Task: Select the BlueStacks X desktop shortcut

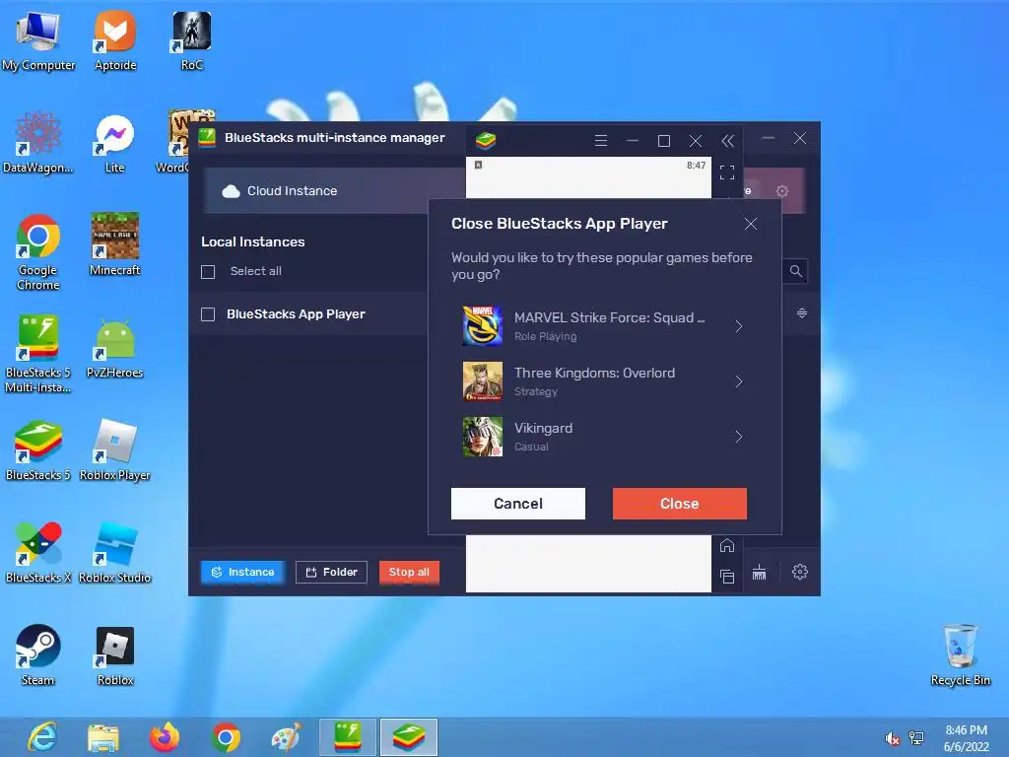Action: click(38, 552)
